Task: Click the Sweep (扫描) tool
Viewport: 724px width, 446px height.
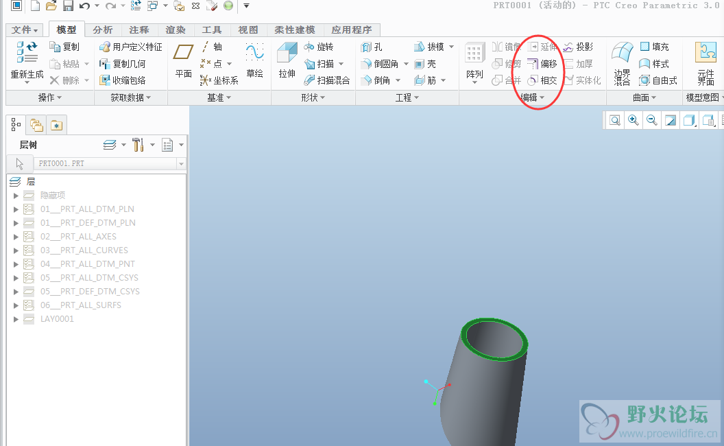Action: pos(319,64)
